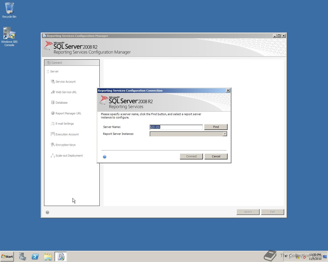The width and height of the screenshot is (328, 262).
Task: Click the Reporting Services taskbar button
Action: point(61,257)
